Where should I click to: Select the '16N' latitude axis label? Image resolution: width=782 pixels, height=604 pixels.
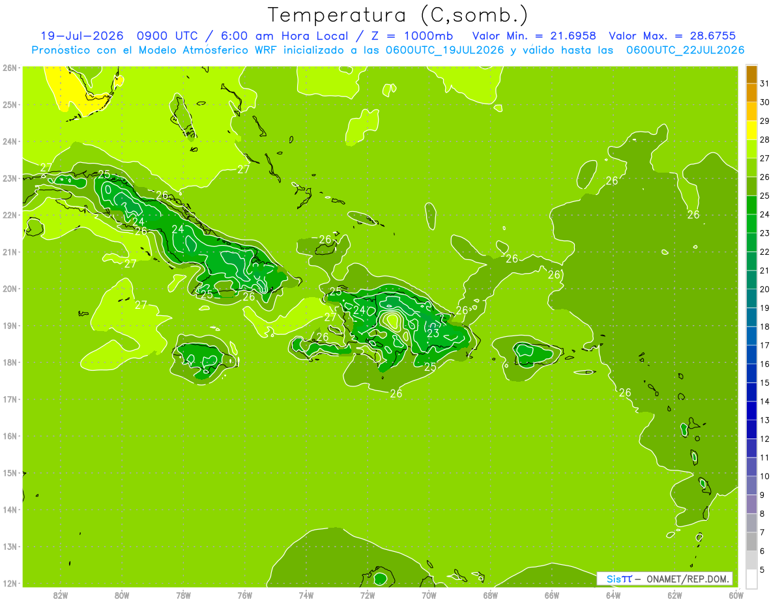[9, 436]
